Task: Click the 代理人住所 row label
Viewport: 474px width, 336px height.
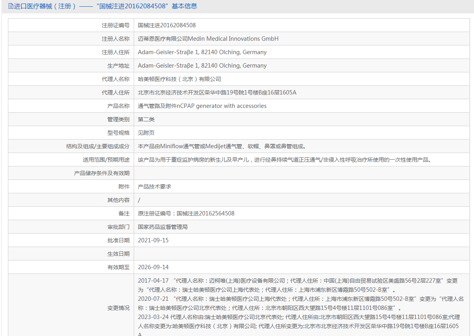Action: click(116, 92)
